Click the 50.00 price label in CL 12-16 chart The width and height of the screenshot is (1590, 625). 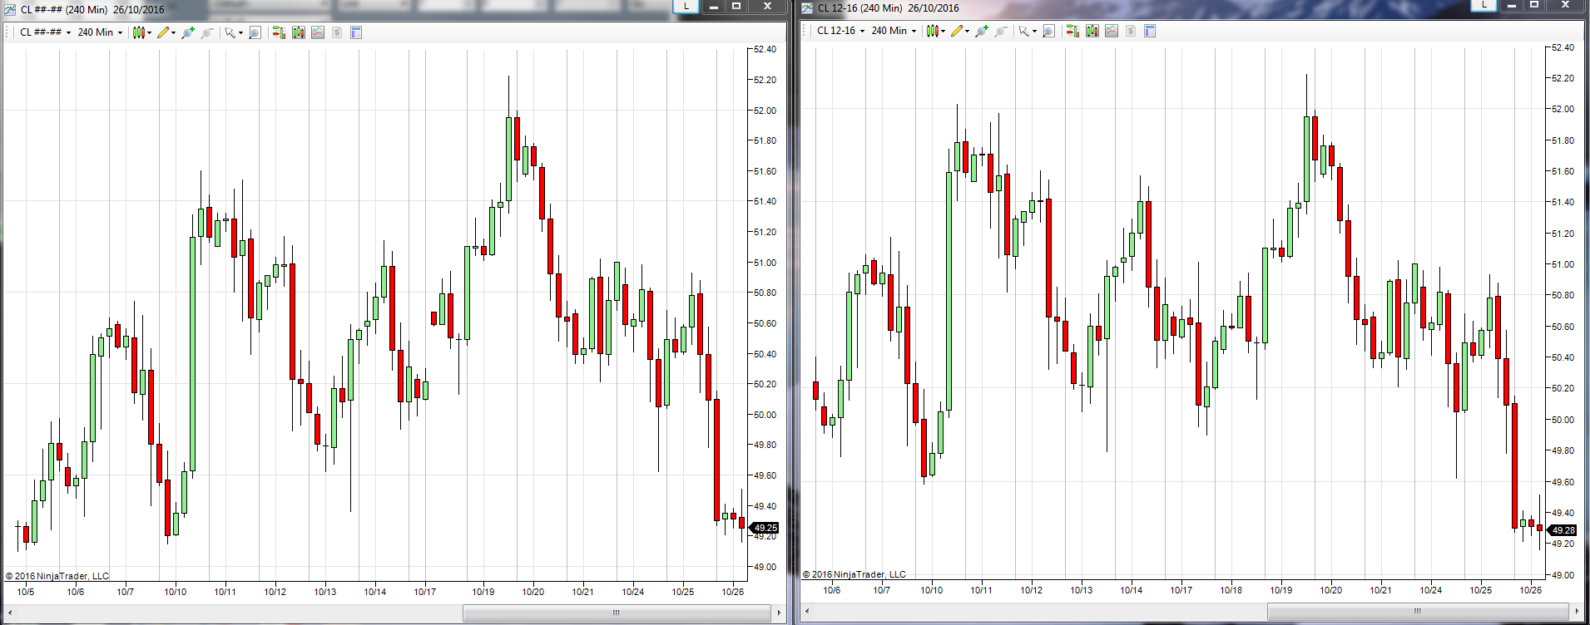click(x=1563, y=420)
